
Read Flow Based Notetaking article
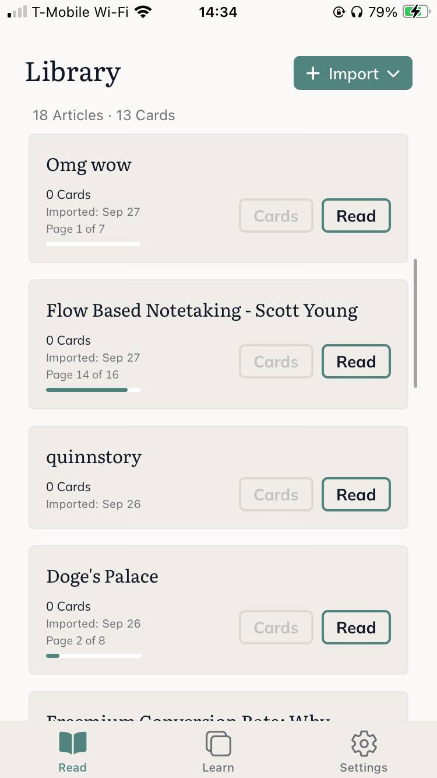[x=356, y=362]
